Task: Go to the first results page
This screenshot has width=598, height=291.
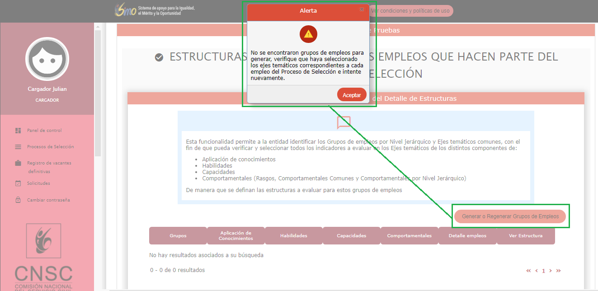Action: [528, 271]
